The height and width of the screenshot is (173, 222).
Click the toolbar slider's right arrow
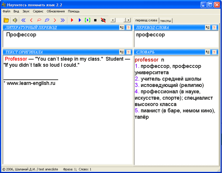coord(128,20)
